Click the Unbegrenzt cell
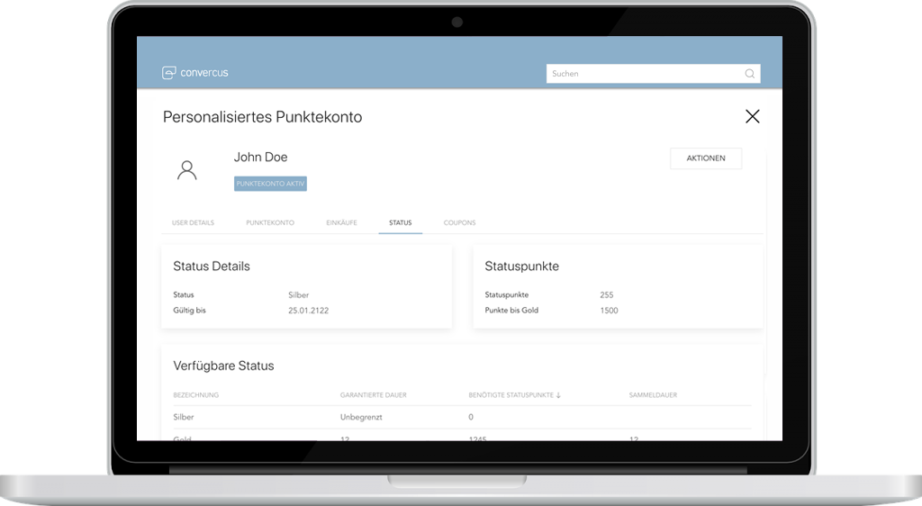Viewport: 922px width, 506px height. click(x=361, y=417)
